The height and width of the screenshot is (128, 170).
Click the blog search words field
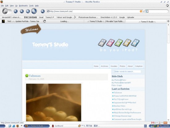pos(128,71)
